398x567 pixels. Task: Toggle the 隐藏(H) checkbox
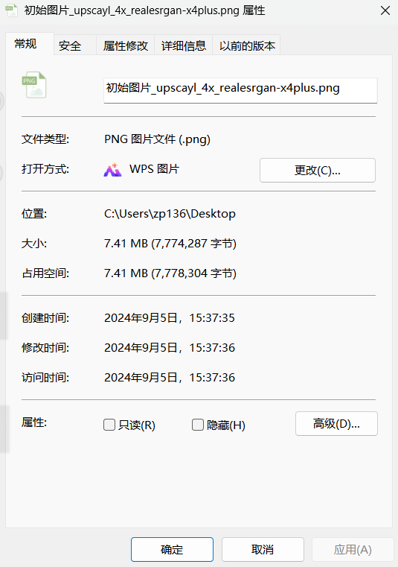(198, 425)
